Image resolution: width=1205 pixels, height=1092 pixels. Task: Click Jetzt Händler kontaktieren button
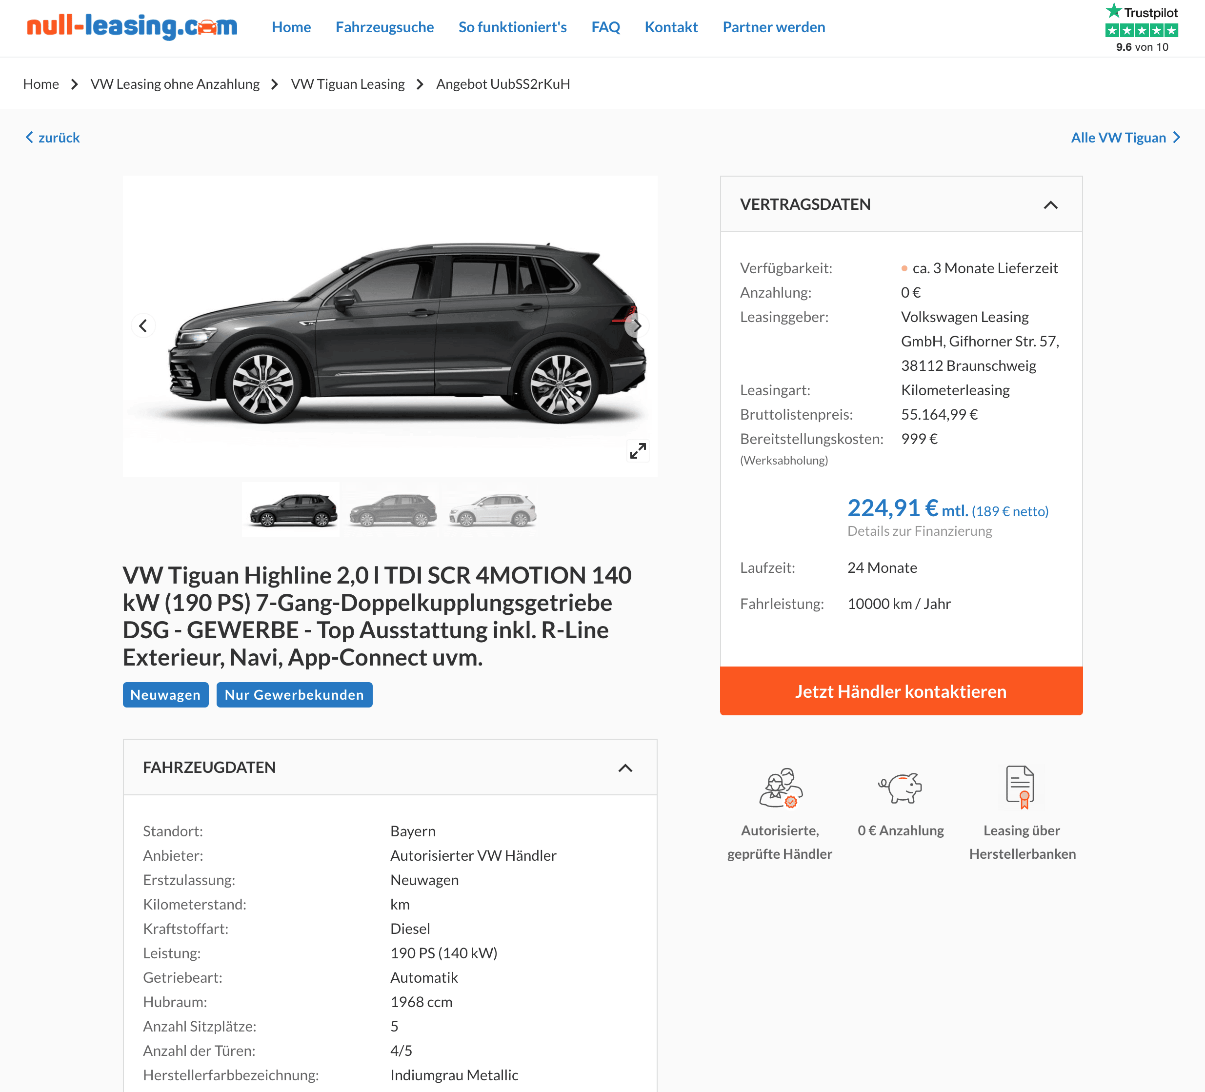pos(901,691)
